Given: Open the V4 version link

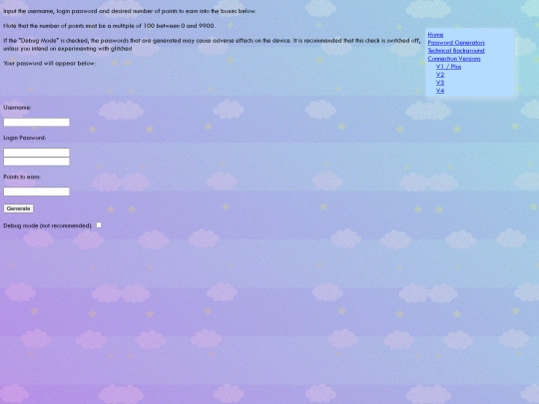Looking at the screenshot, I should [x=440, y=91].
